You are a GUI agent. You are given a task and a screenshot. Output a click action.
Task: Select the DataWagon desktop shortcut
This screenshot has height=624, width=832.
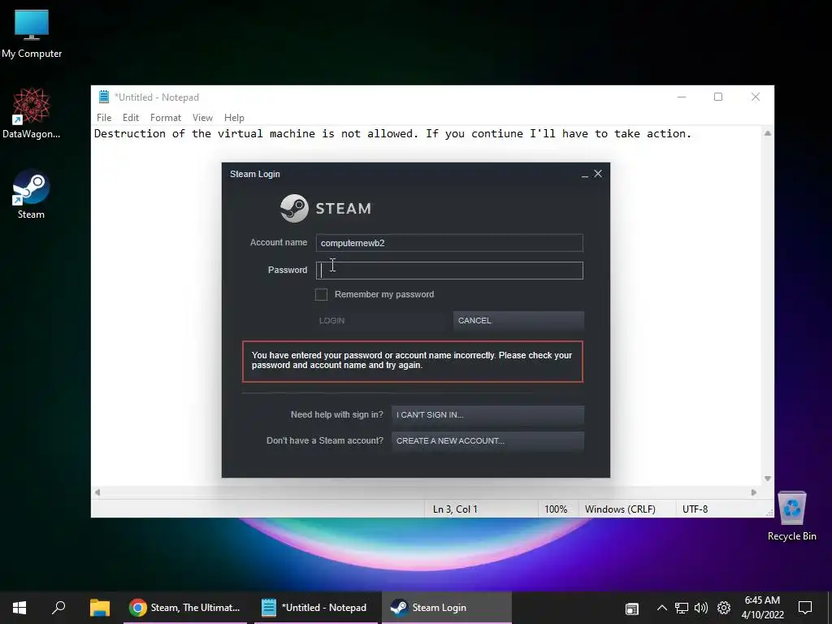pyautogui.click(x=32, y=114)
